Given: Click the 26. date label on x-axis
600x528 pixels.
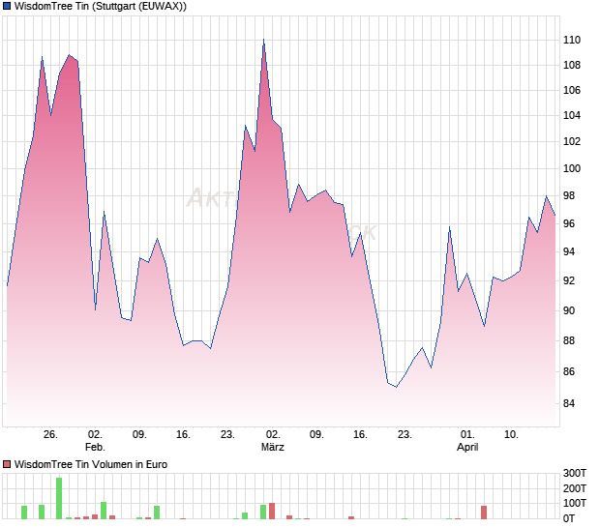Looking at the screenshot, I should (51, 435).
